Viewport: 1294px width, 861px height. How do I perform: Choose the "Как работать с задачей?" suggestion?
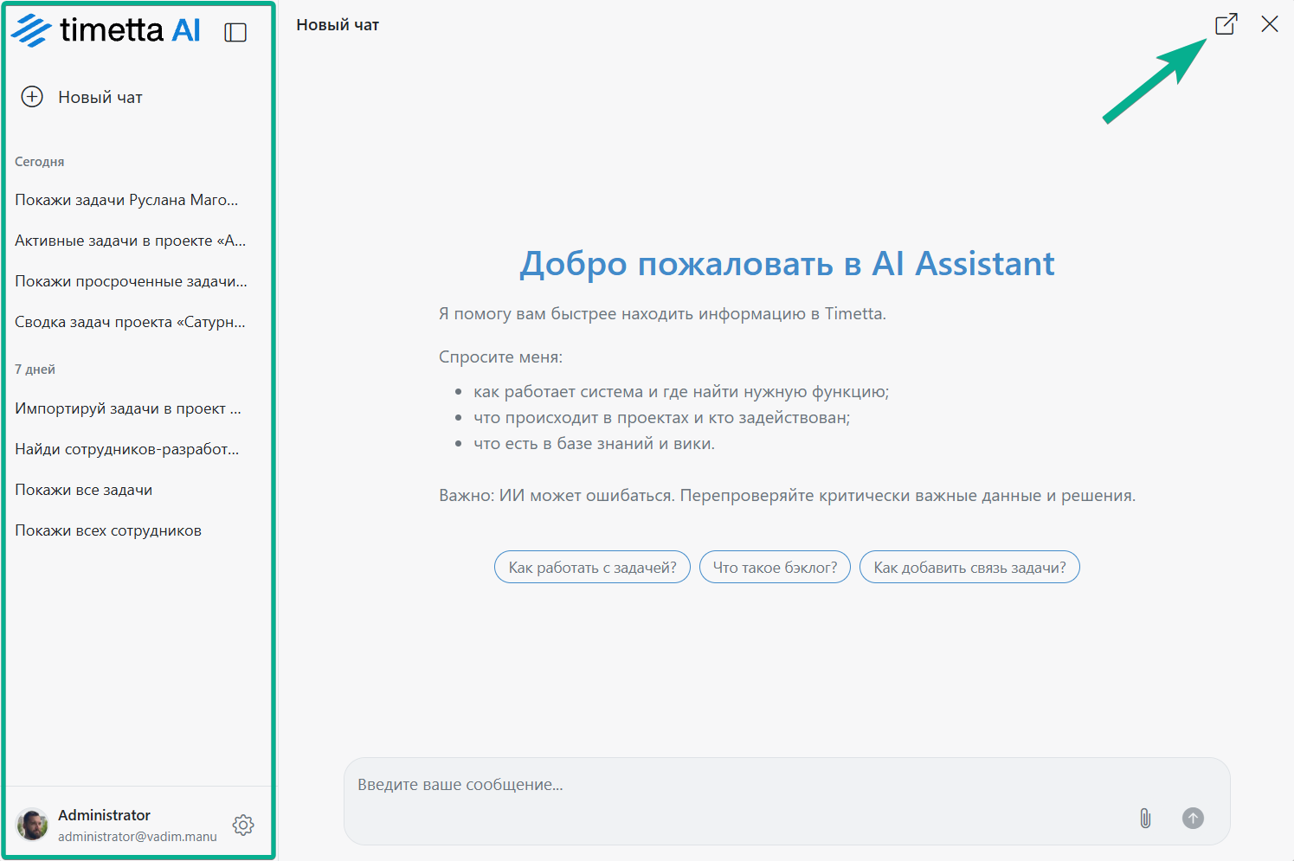tap(592, 568)
